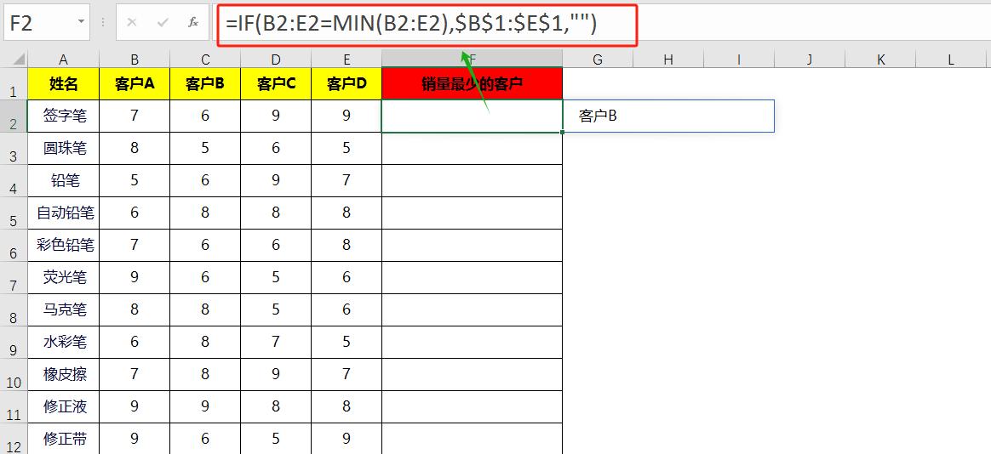The image size is (991, 454).
Task: Select column H header
Action: tap(668, 60)
